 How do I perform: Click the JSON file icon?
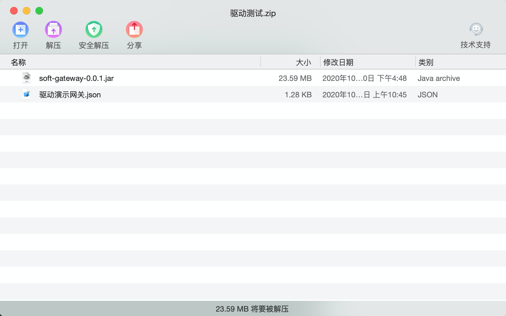pos(27,94)
